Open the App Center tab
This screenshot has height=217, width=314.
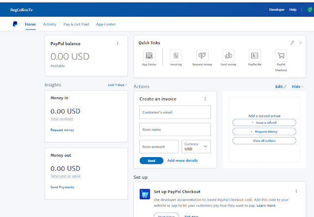tap(106, 24)
